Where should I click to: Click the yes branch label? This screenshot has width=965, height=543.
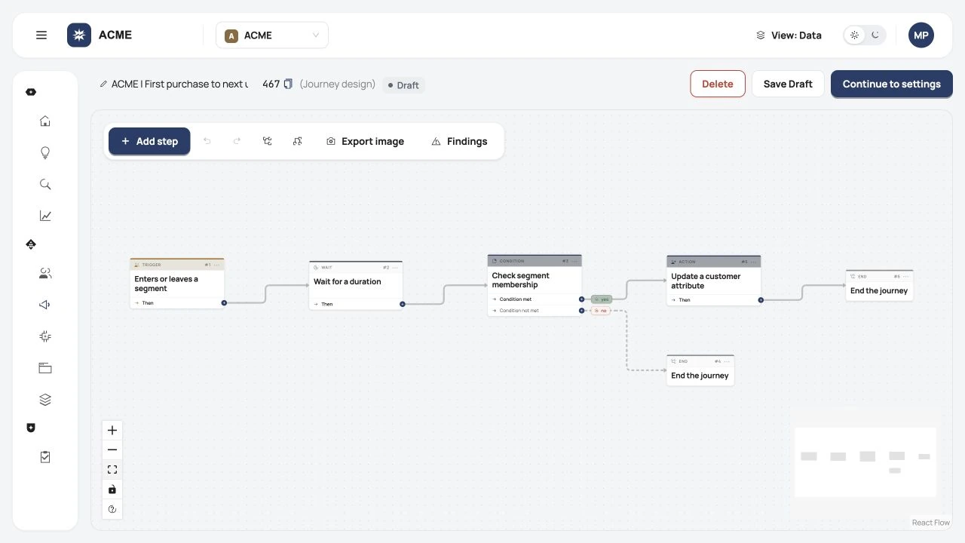click(x=602, y=299)
